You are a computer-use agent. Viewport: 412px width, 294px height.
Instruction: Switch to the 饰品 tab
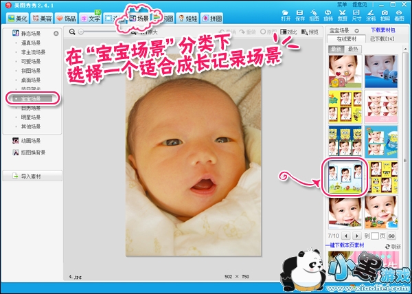pos(66,19)
